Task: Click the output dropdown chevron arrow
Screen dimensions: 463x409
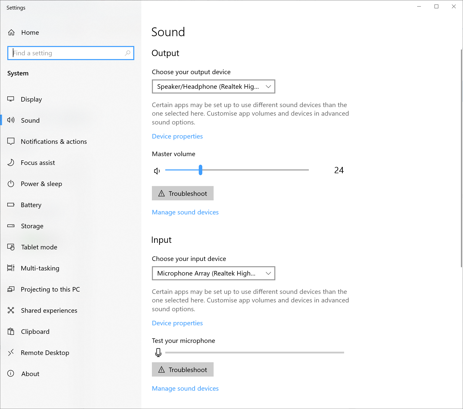Action: point(268,86)
